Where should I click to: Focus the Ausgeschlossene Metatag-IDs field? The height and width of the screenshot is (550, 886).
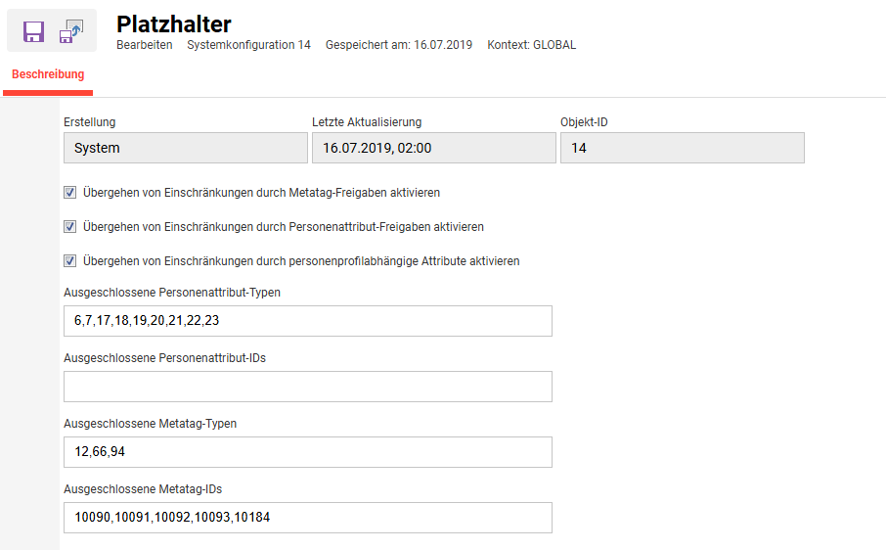(308, 518)
